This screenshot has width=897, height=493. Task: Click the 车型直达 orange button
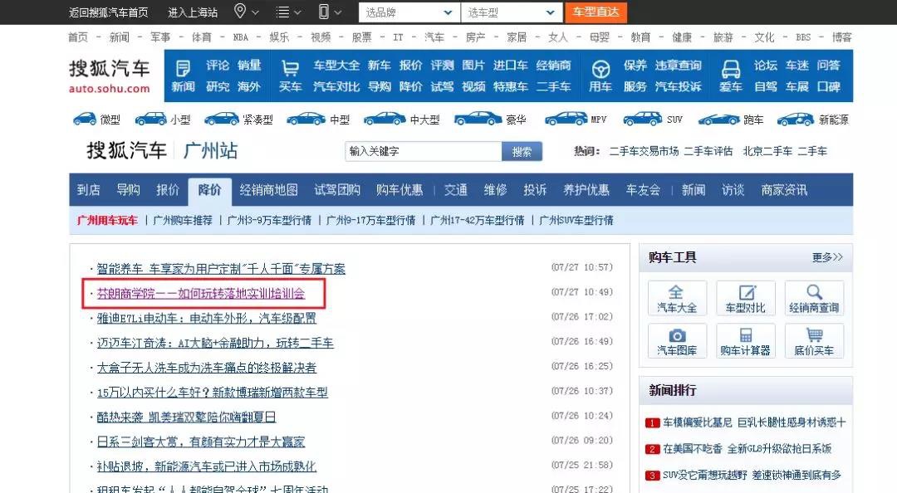click(596, 12)
